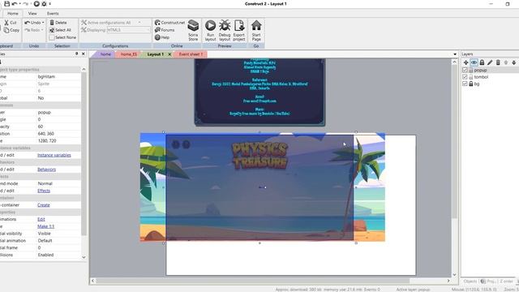
Task: Click the Physics Treasure title in the layout
Action: tap(259, 156)
